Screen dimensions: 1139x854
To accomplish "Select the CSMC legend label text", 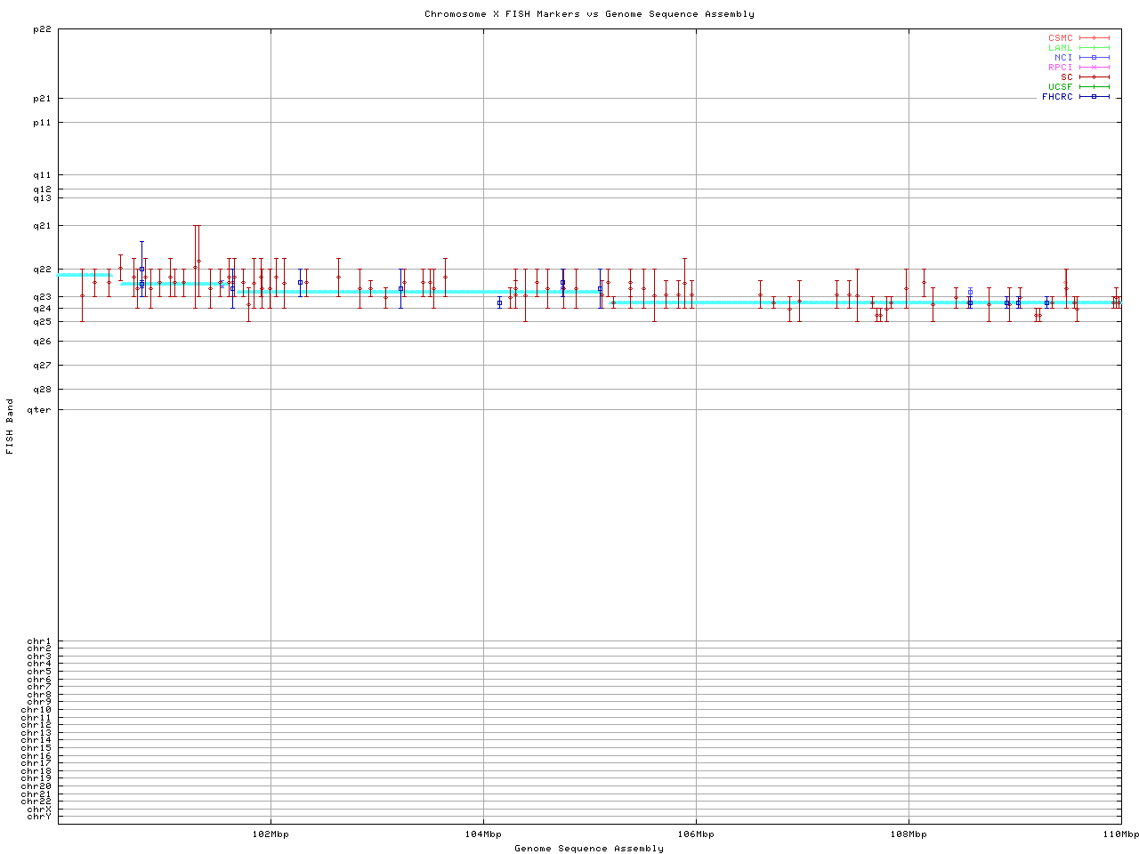I will pyautogui.click(x=1061, y=38).
